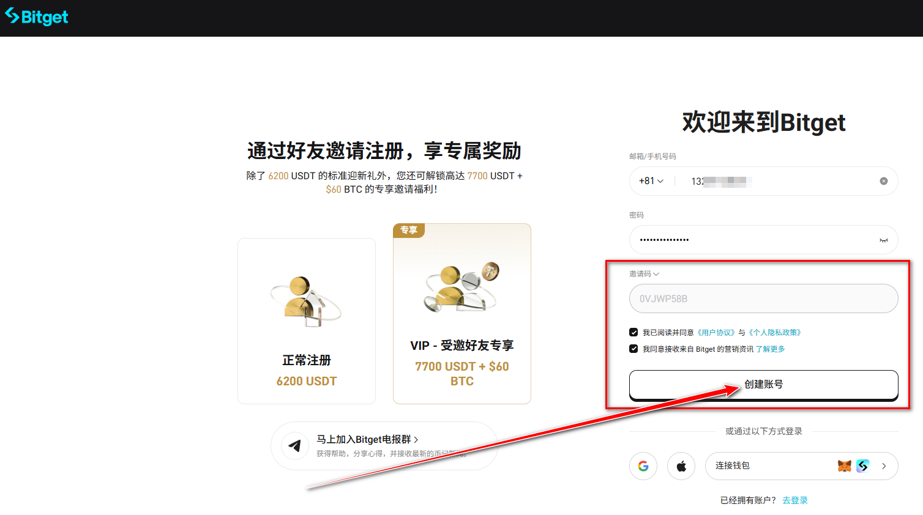Clear the phone number with the x icon
The height and width of the screenshot is (515, 923).
[x=883, y=180]
